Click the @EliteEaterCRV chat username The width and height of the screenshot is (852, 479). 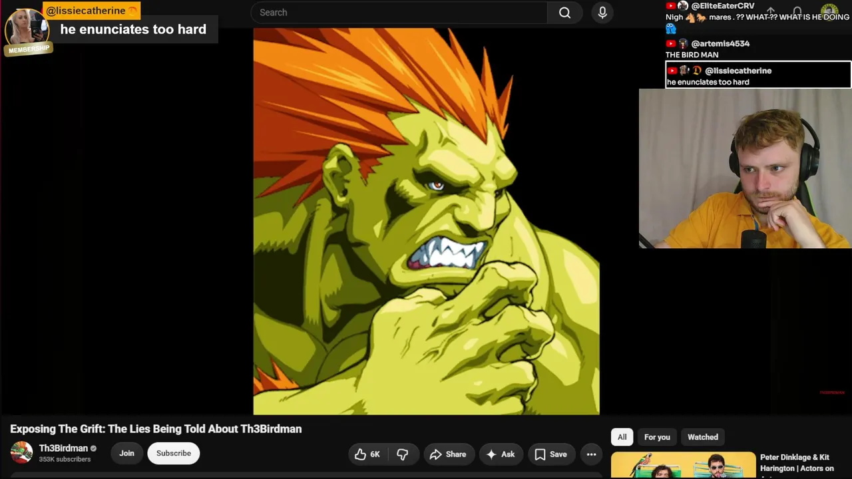pyautogui.click(x=723, y=6)
